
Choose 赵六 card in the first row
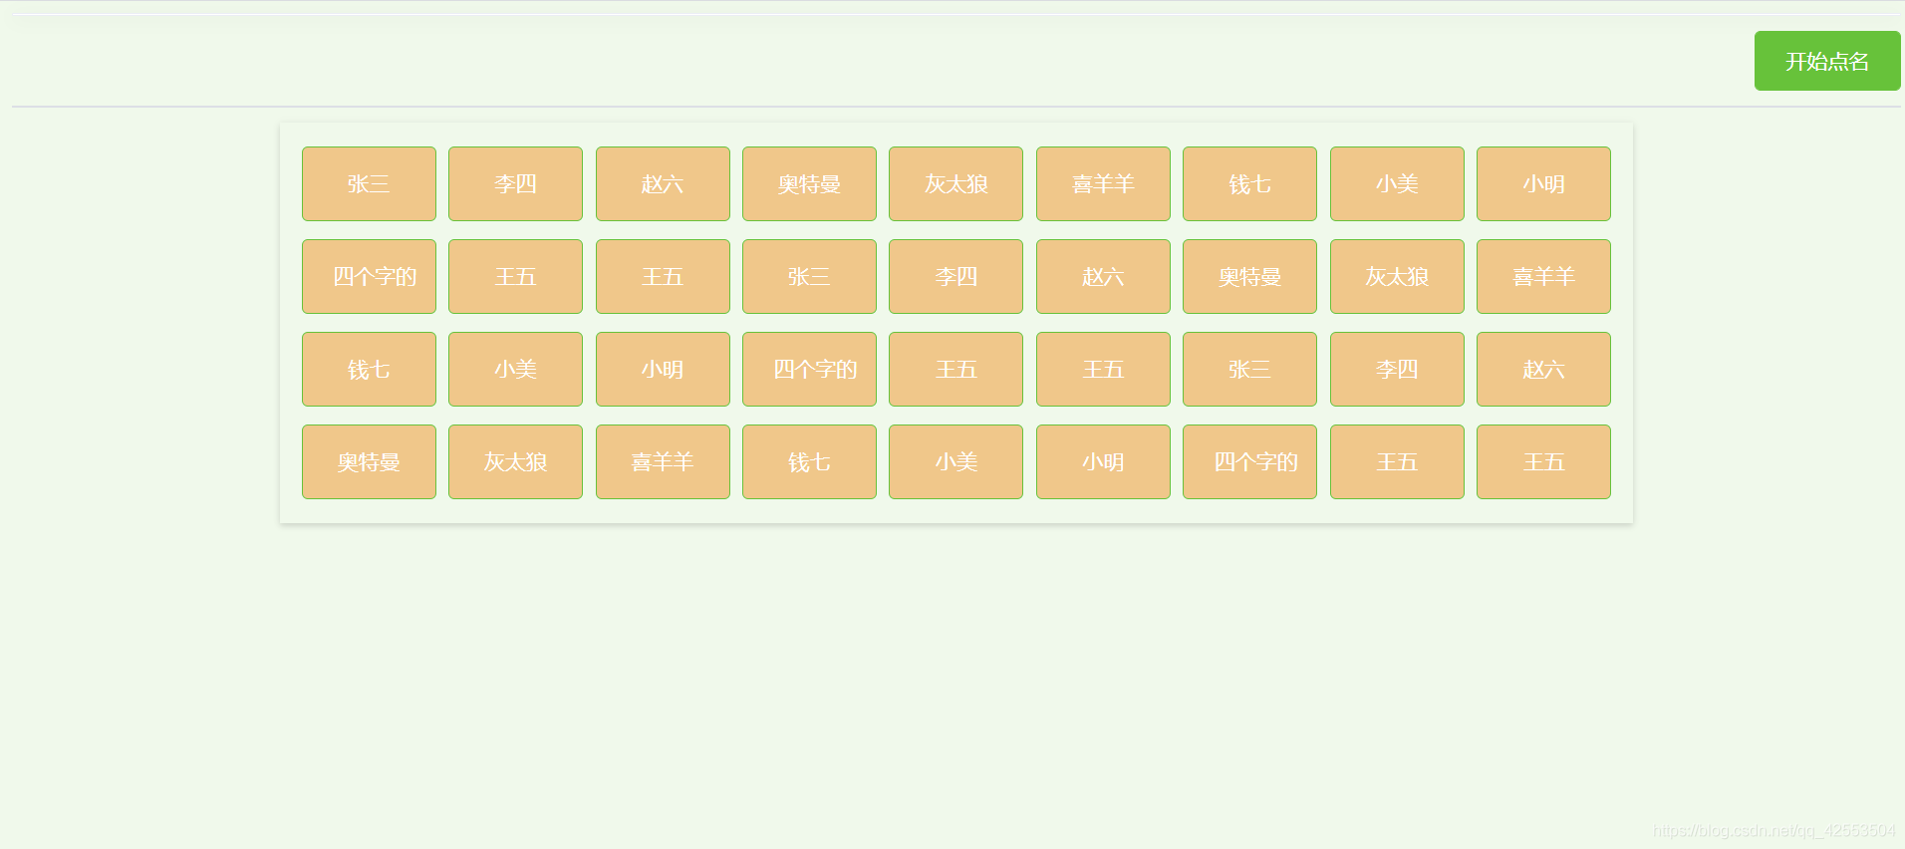point(663,183)
